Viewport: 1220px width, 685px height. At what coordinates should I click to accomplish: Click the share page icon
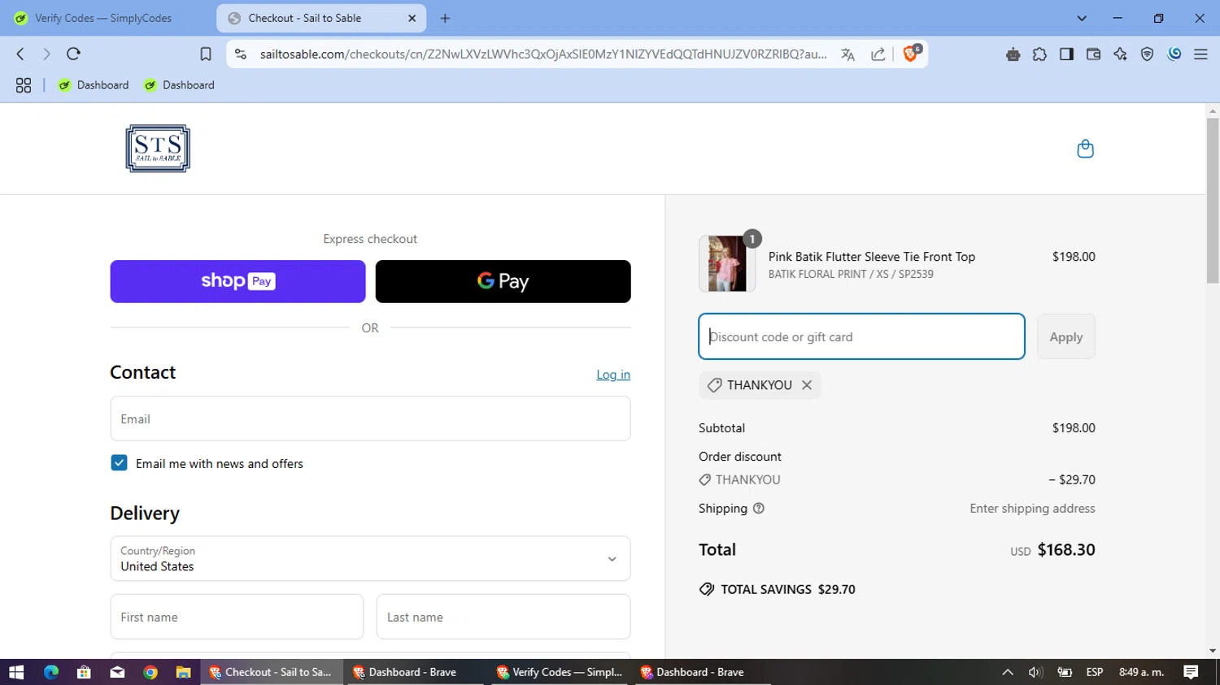pyautogui.click(x=878, y=54)
